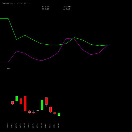The width and height of the screenshot is (132, 132).
Task: Click the green indicator line's peak near chart center
Action: click(74, 37)
